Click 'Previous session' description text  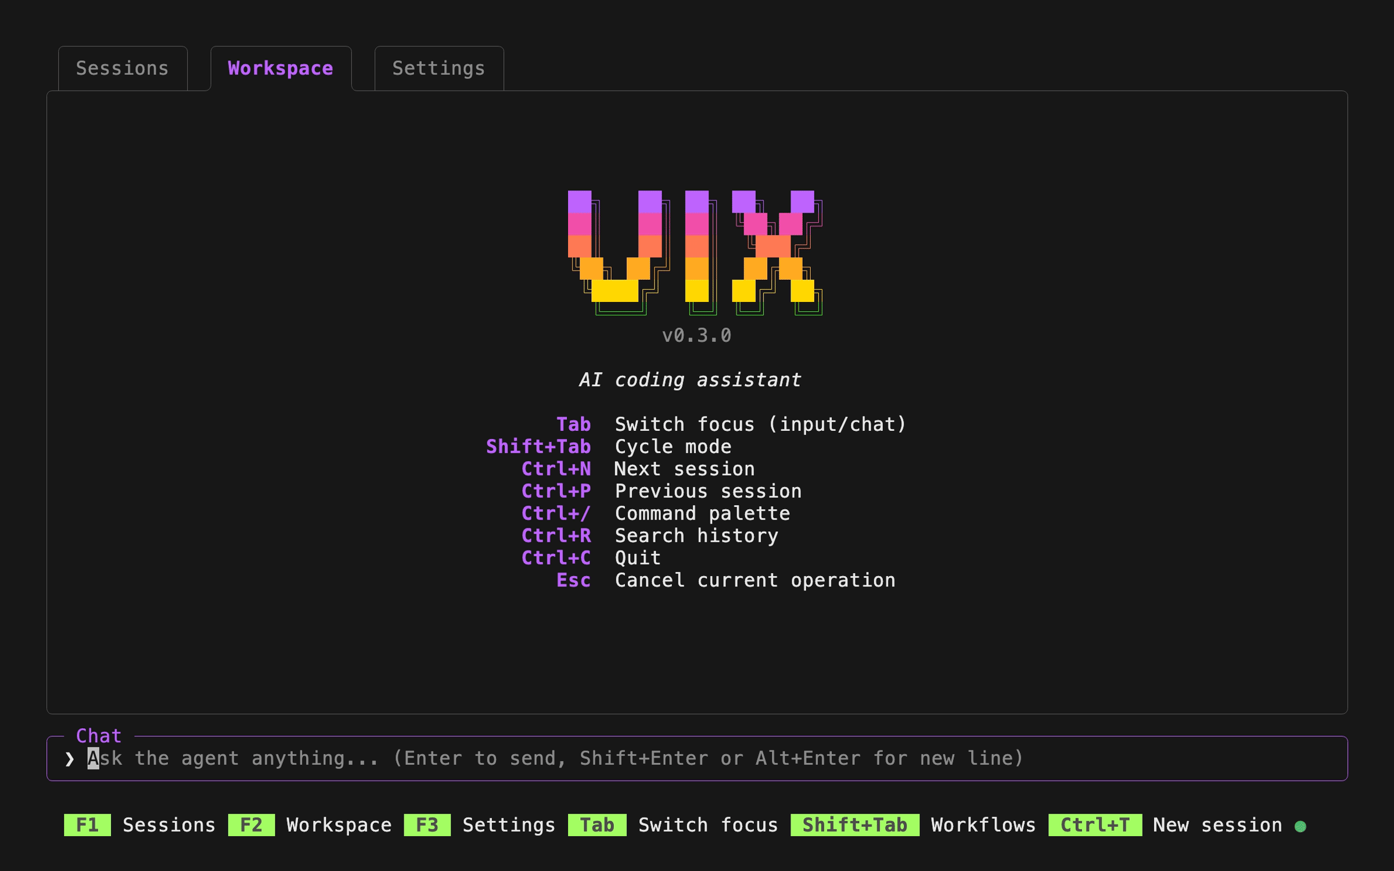(x=708, y=491)
